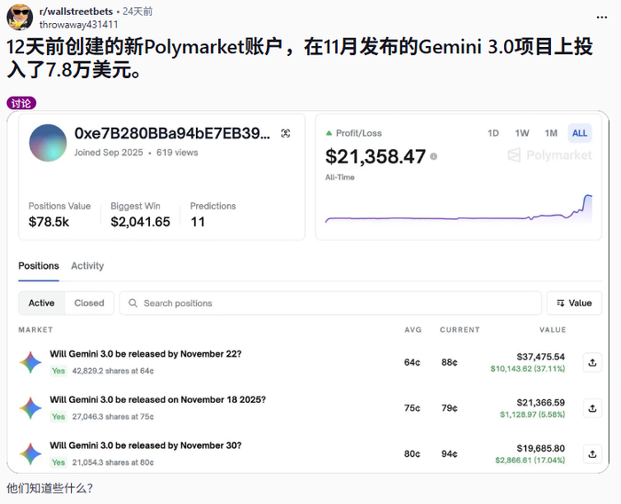Open market 'Will Gemini 3.0 be released by November 22?'

pyautogui.click(x=145, y=354)
